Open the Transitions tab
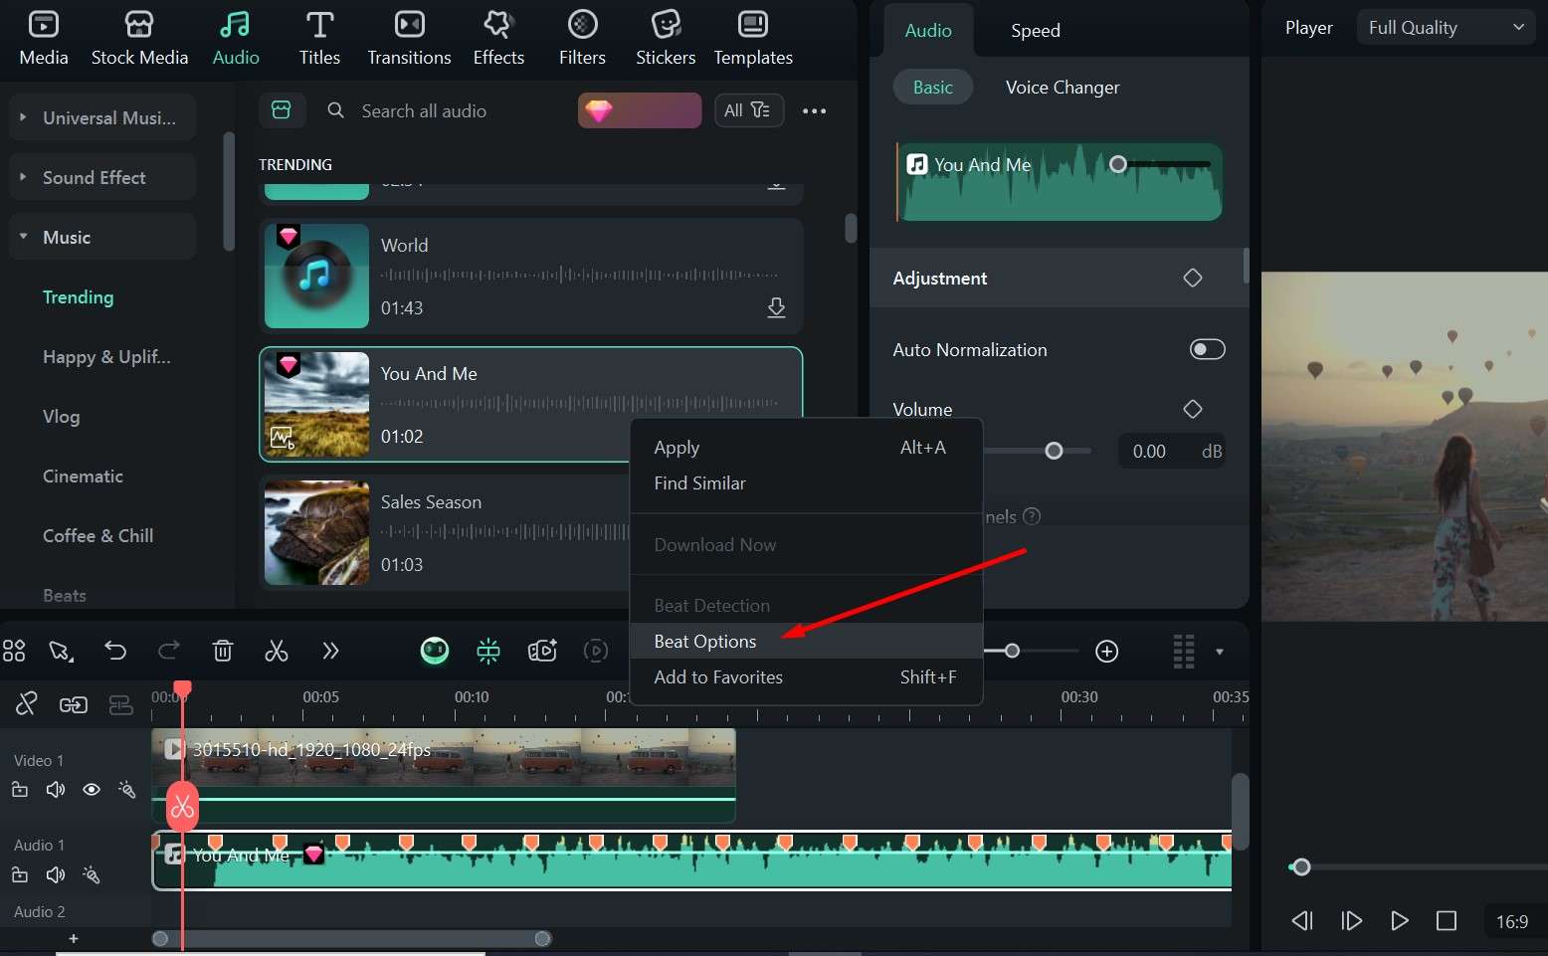1548x956 pixels. click(409, 38)
